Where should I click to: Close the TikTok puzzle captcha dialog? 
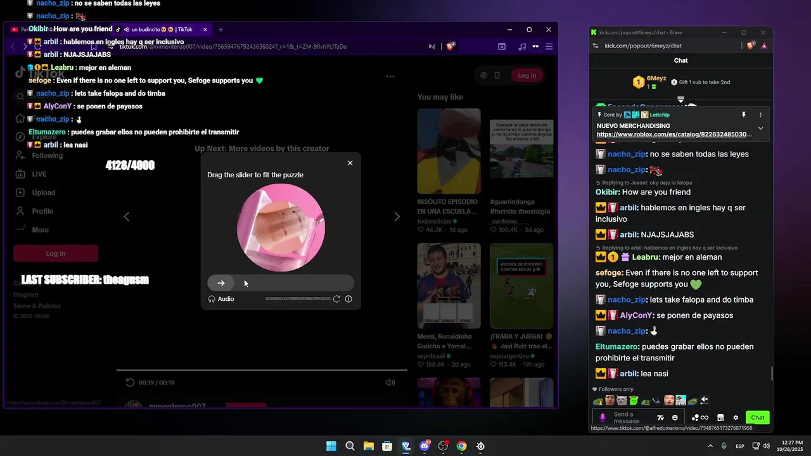[350, 163]
